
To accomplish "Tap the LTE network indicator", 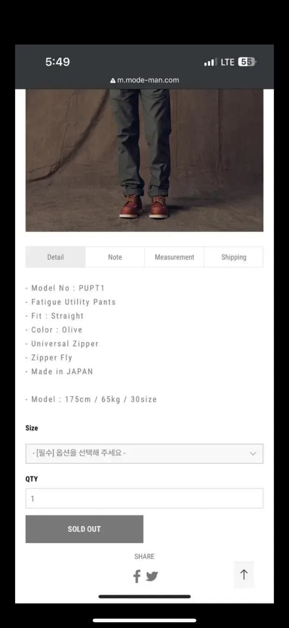I will pos(227,62).
